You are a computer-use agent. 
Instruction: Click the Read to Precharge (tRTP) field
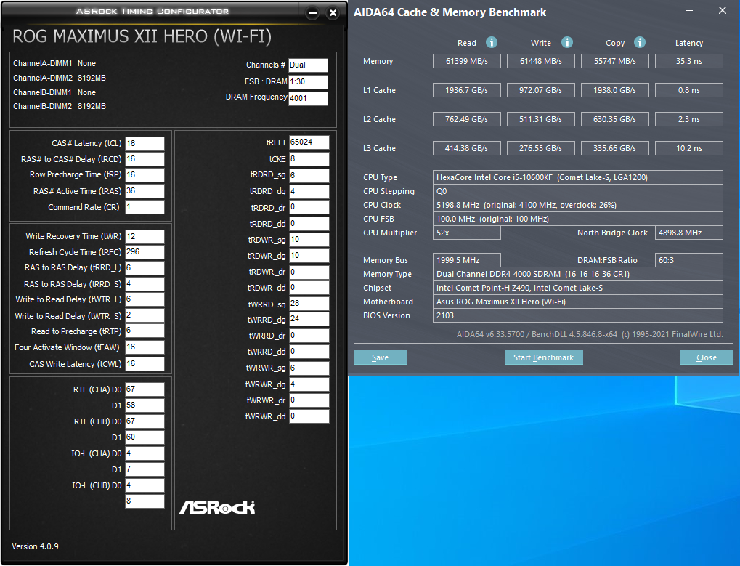[x=145, y=331]
